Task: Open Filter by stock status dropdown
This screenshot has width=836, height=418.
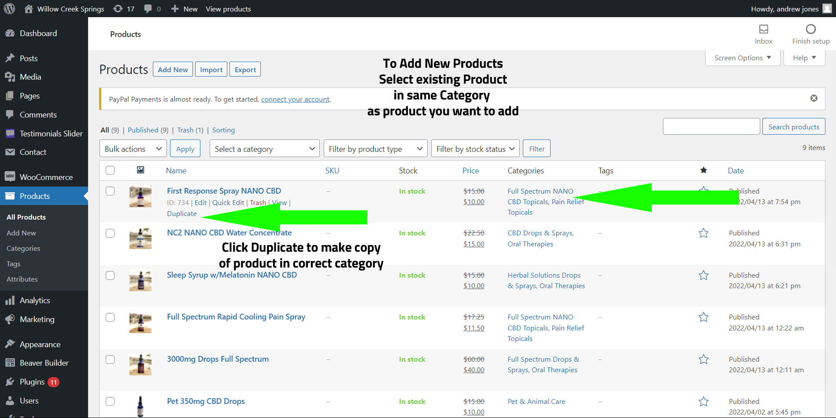Action: click(x=475, y=149)
